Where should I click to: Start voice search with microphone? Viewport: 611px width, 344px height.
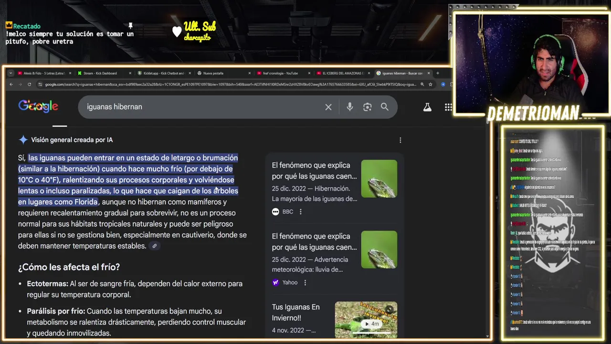pyautogui.click(x=350, y=107)
